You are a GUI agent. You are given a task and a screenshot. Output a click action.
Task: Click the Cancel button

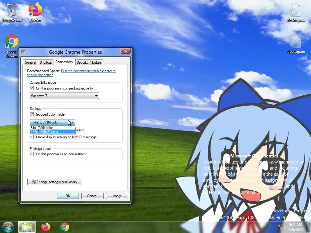(92, 196)
